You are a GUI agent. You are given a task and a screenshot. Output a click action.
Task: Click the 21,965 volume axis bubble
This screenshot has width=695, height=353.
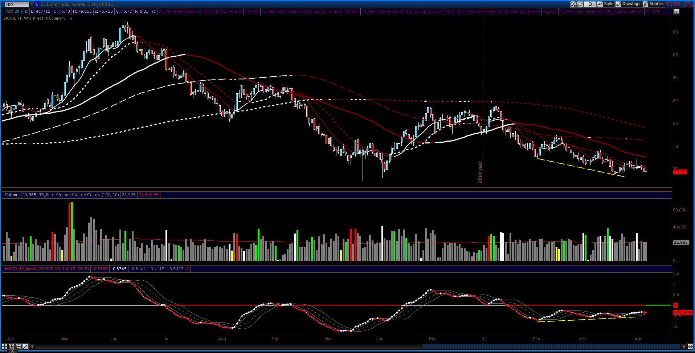[x=680, y=242]
